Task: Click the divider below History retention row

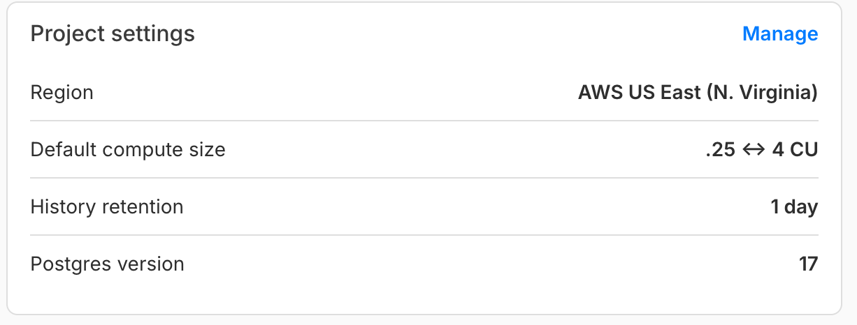Action: 424,235
